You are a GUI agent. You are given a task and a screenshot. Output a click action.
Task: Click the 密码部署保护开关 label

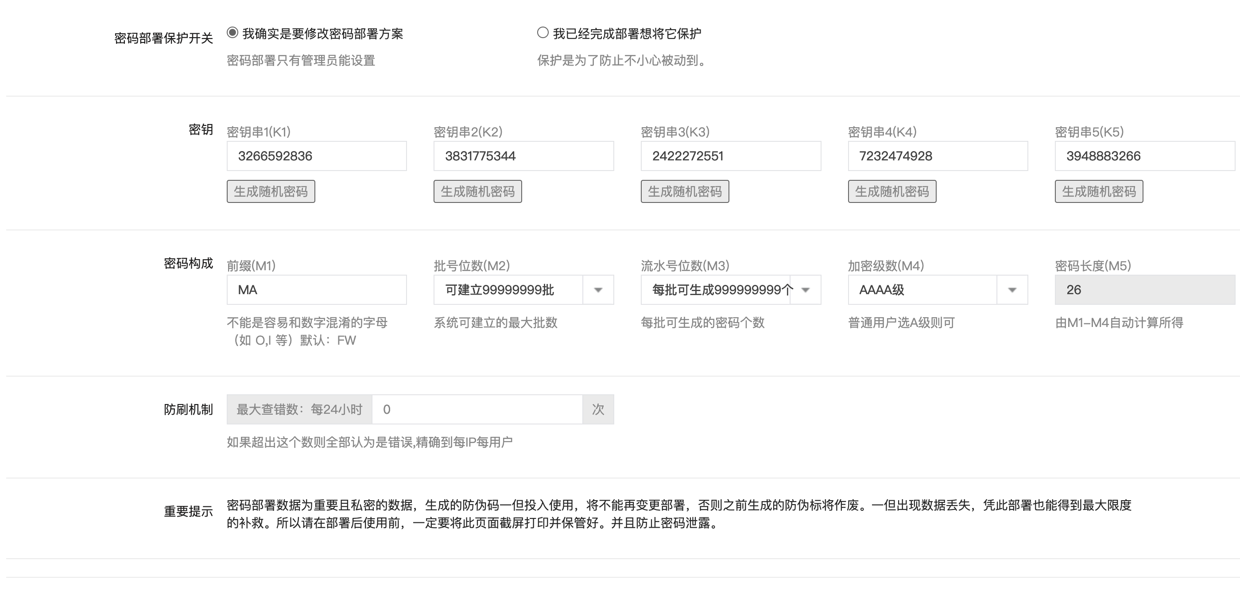tap(163, 38)
